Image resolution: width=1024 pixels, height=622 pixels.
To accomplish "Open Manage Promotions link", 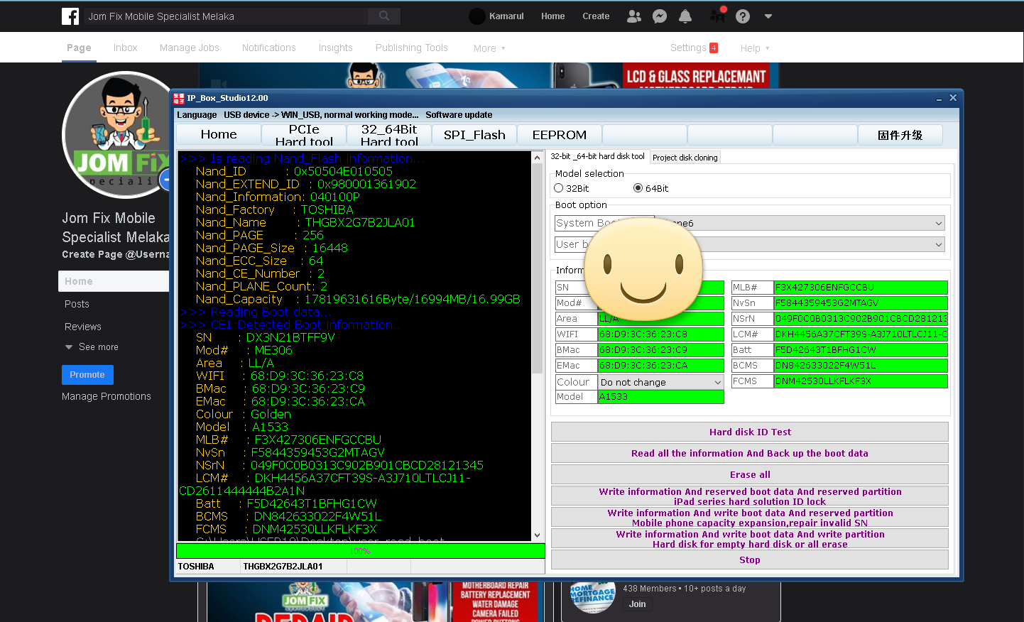I will [107, 396].
